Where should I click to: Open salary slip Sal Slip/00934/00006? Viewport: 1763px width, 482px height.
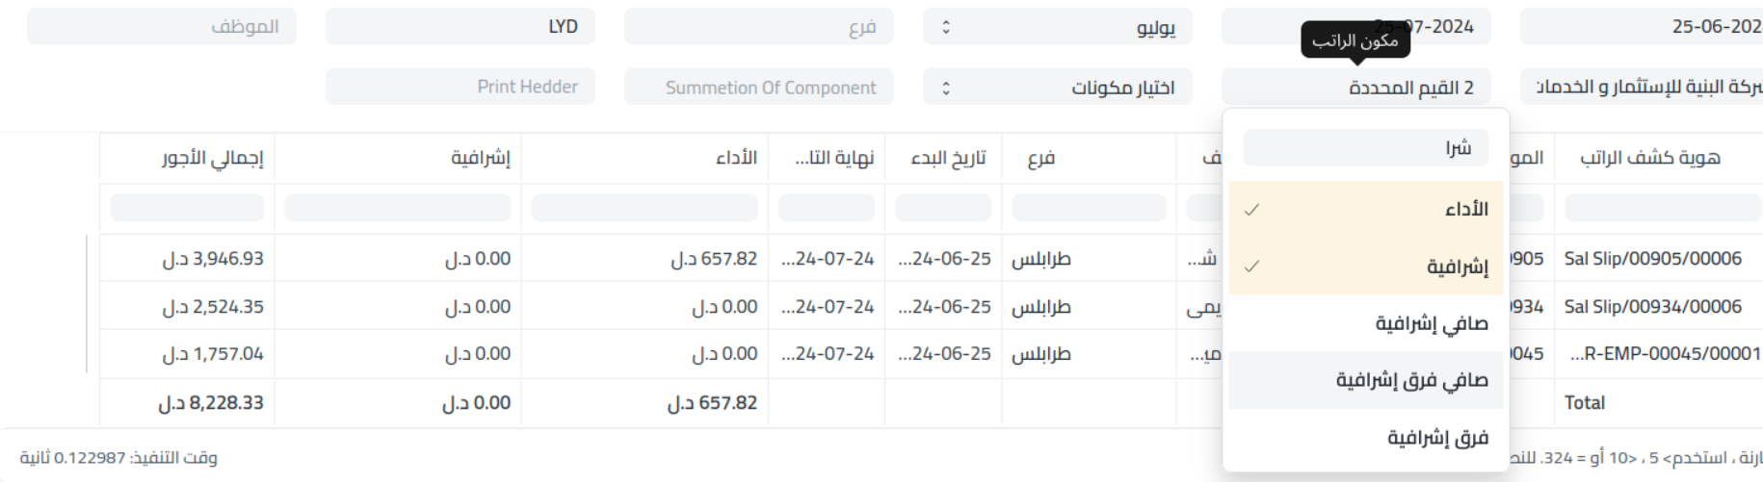pyautogui.click(x=1652, y=307)
